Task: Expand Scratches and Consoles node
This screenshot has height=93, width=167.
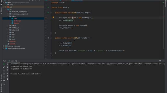Action: click(4, 48)
